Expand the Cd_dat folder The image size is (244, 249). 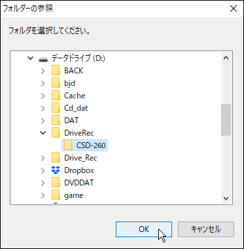click(43, 108)
